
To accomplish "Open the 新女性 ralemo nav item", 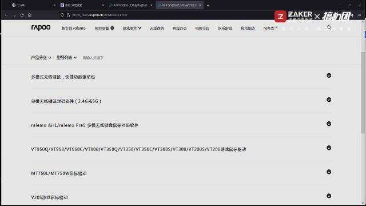I will click(74, 28).
